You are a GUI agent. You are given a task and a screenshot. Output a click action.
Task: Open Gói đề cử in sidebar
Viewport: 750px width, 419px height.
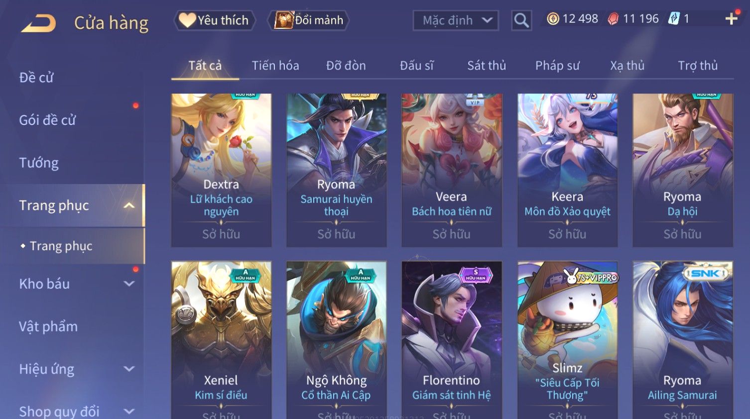[47, 120]
